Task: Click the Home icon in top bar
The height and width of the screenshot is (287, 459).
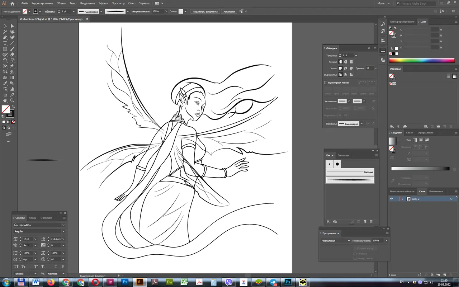Action: pyautogui.click(x=12, y=4)
